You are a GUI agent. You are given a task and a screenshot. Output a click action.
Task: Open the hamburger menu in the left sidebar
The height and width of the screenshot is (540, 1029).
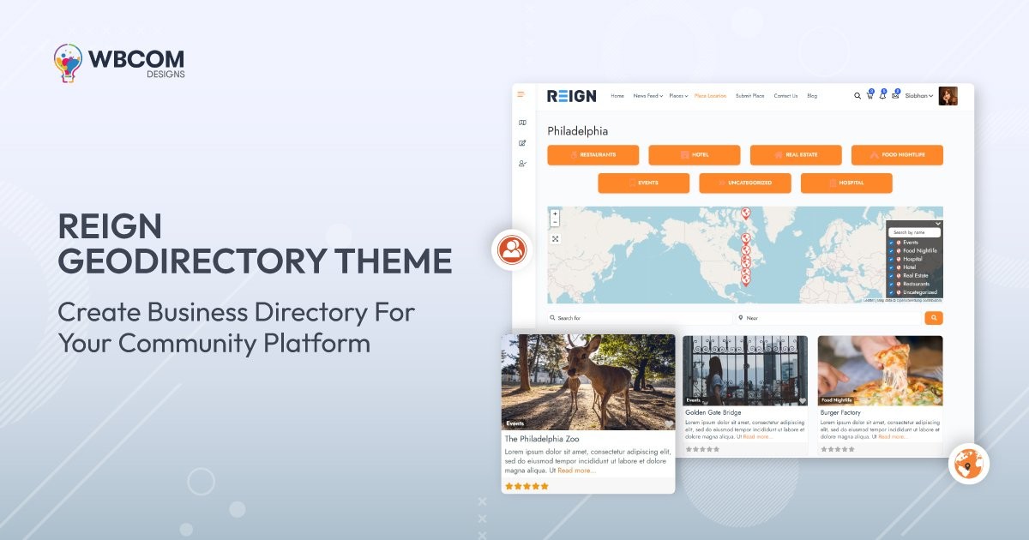tap(520, 94)
